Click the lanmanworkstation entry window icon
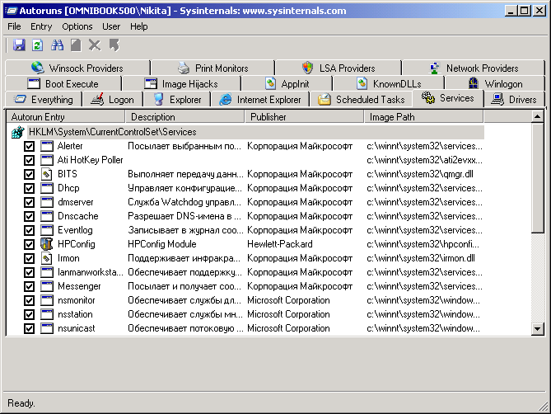This screenshot has width=551, height=414. [46, 272]
